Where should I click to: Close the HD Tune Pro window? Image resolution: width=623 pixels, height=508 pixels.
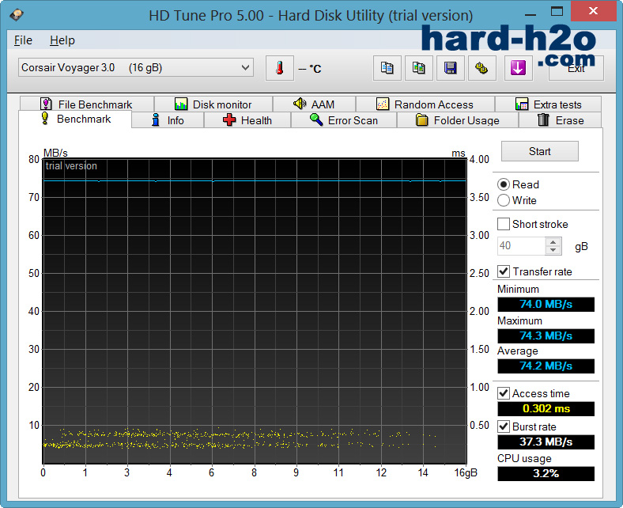[593, 11]
